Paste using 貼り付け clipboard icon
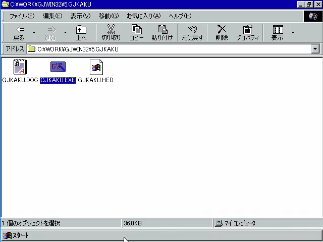 [x=162, y=32]
